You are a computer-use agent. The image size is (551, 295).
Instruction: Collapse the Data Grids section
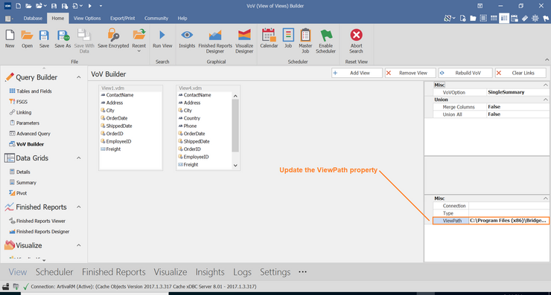tap(79, 158)
